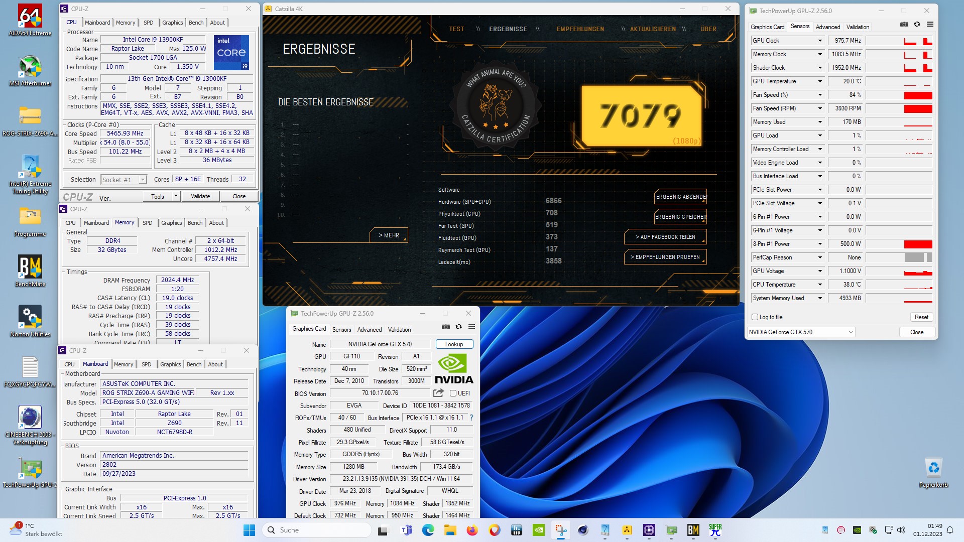Open File Explorer from taskbar

tap(450, 530)
